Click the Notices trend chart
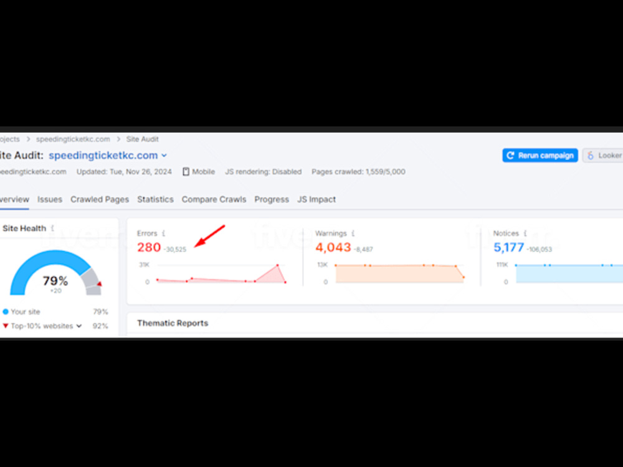The image size is (623, 467). pos(569,273)
